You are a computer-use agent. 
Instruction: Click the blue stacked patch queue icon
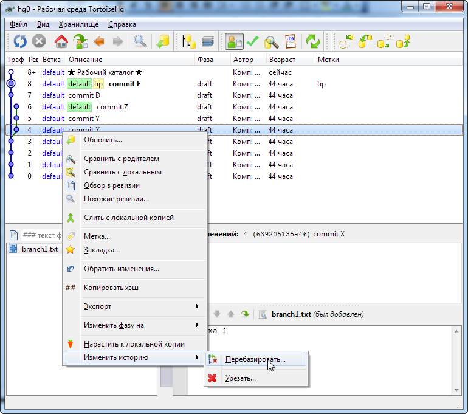point(208,41)
